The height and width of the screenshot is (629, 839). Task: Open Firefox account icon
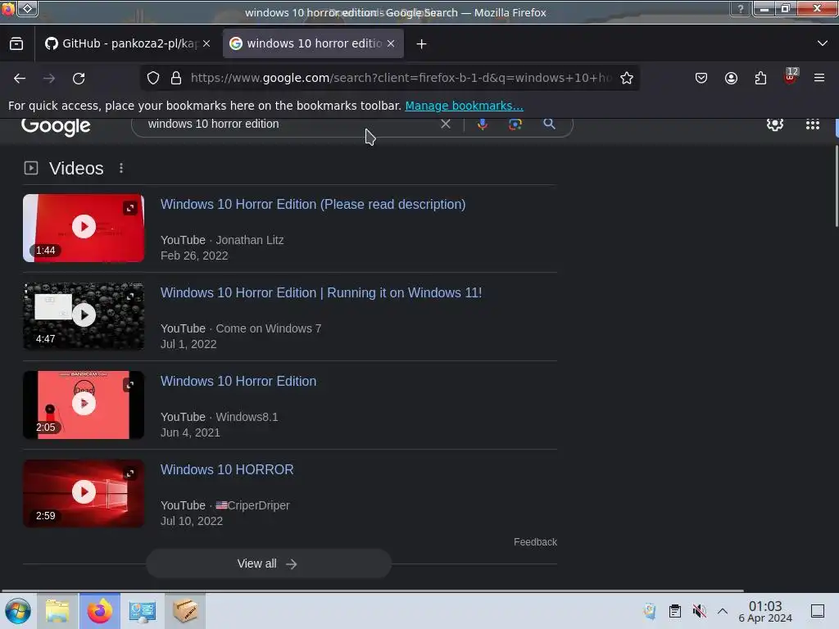tap(731, 78)
